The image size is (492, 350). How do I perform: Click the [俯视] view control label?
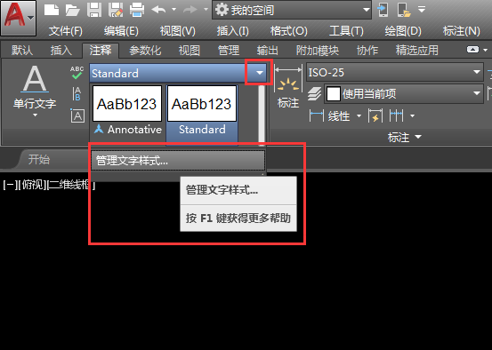[32, 185]
